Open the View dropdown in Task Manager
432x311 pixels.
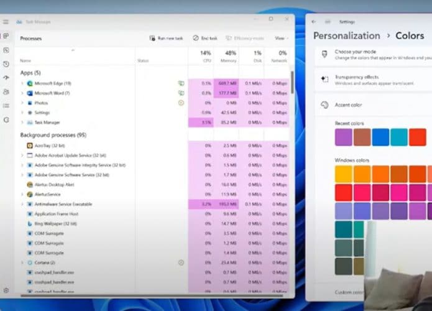[282, 38]
